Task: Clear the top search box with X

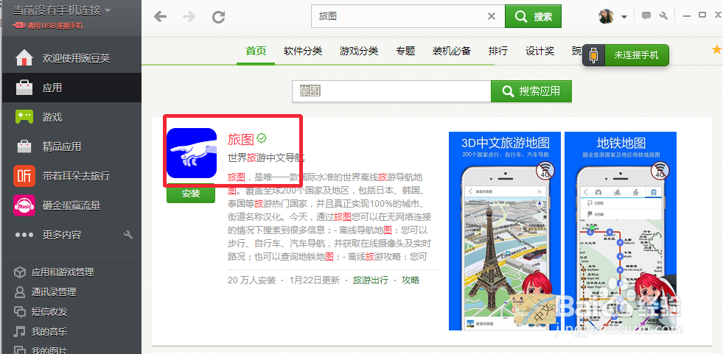Action: [x=492, y=17]
